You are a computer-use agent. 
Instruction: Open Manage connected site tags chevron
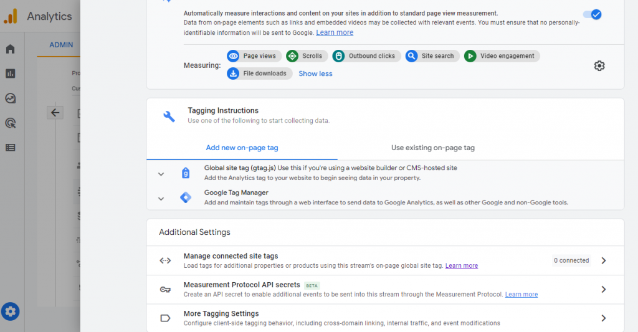(603, 260)
